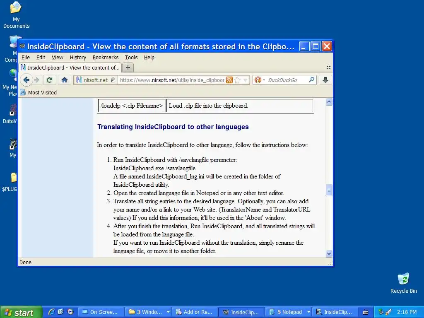Select the My Documents desktop icon
The width and height of the screenshot is (424, 318).
tap(16, 15)
